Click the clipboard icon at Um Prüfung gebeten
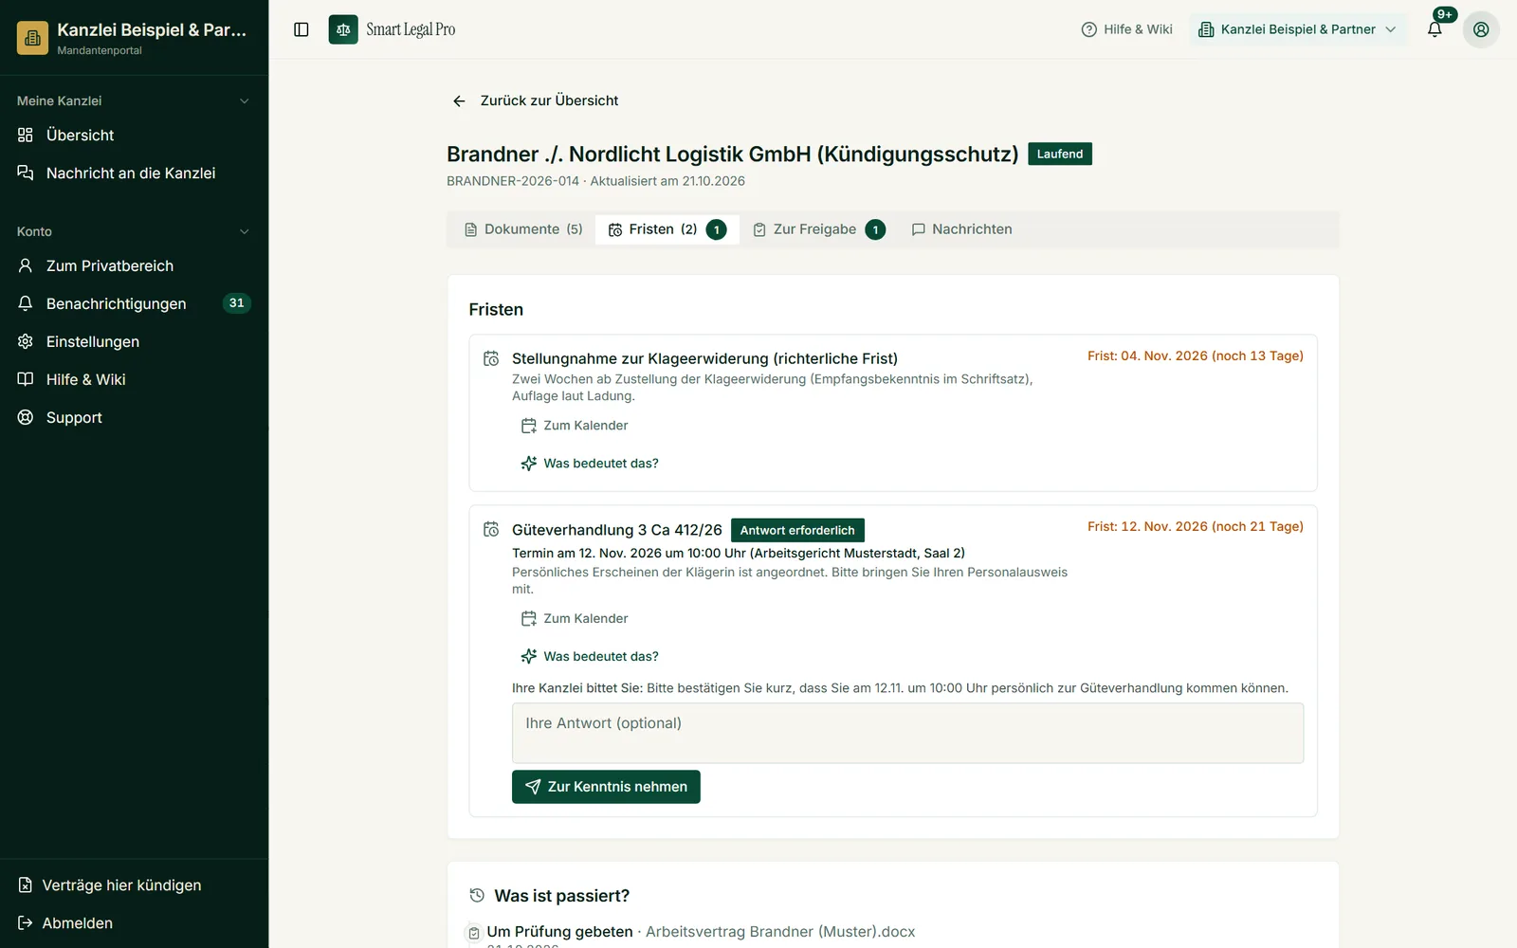 click(x=474, y=933)
